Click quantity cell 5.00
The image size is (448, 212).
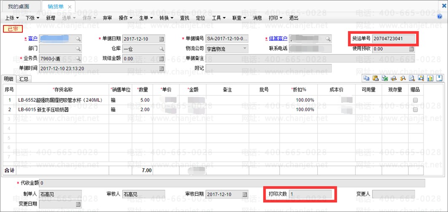point(142,100)
